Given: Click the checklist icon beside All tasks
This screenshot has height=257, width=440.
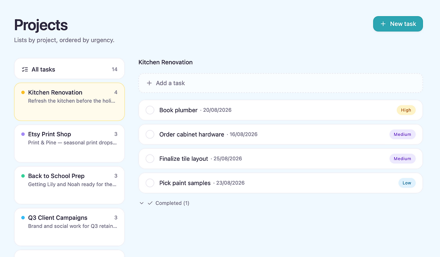Looking at the screenshot, I should 25,69.
